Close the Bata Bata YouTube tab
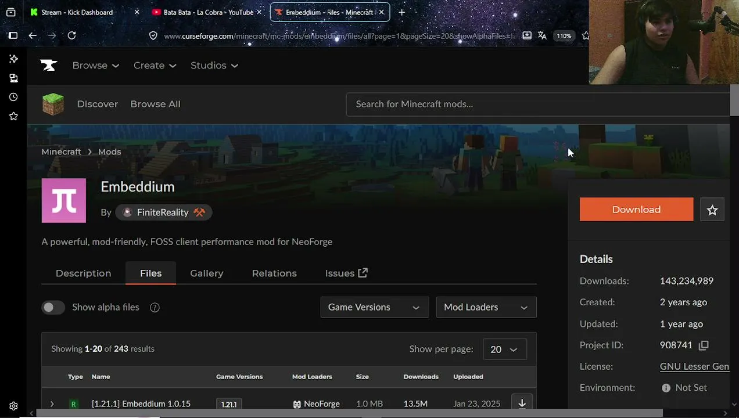Screen dimensions: 739x418 coord(259,12)
